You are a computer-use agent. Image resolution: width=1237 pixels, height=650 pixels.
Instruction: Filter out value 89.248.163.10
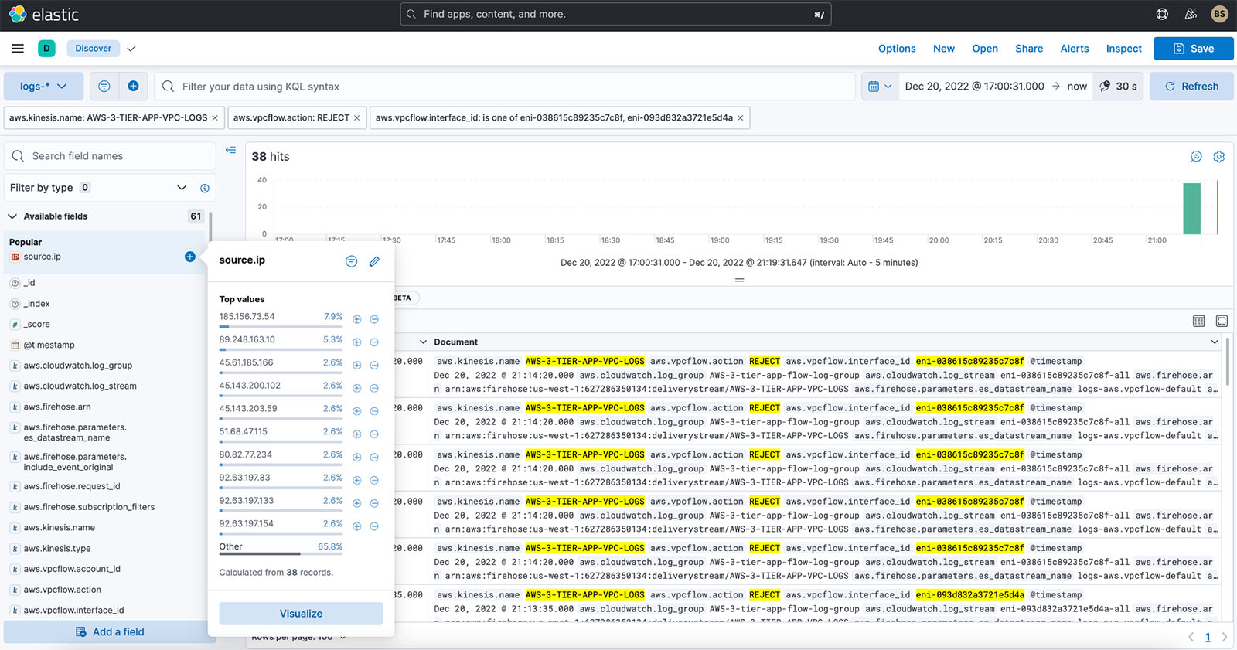(374, 342)
